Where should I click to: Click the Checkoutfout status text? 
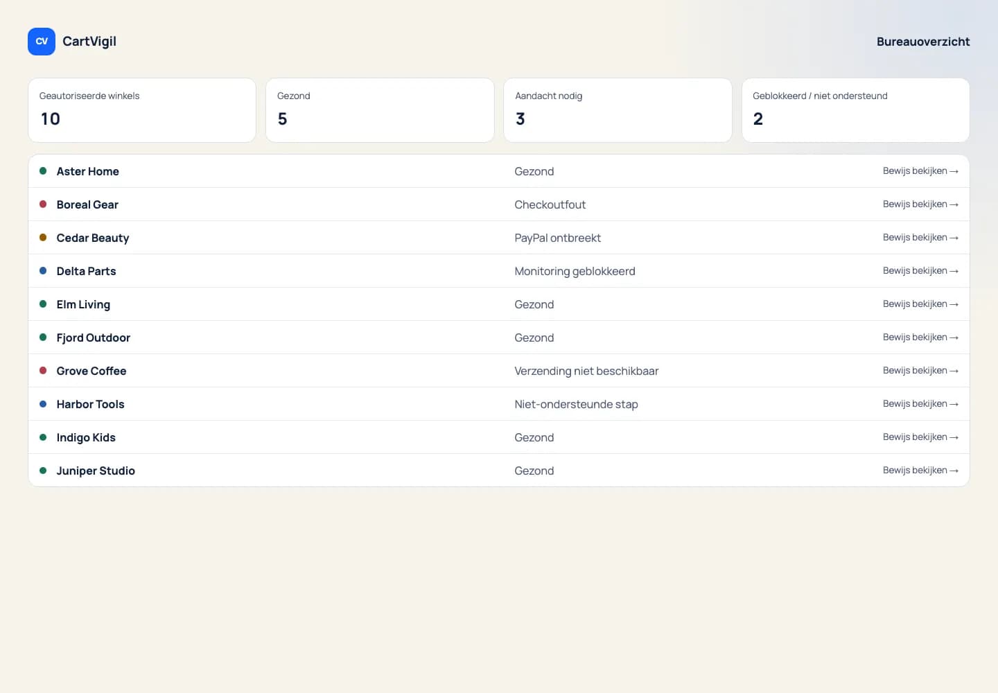550,204
